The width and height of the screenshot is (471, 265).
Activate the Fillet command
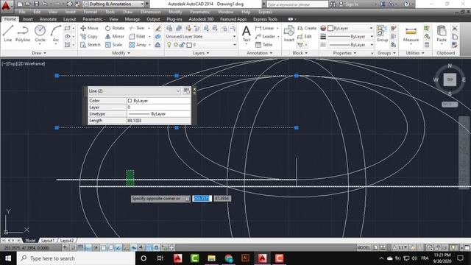tap(138, 36)
